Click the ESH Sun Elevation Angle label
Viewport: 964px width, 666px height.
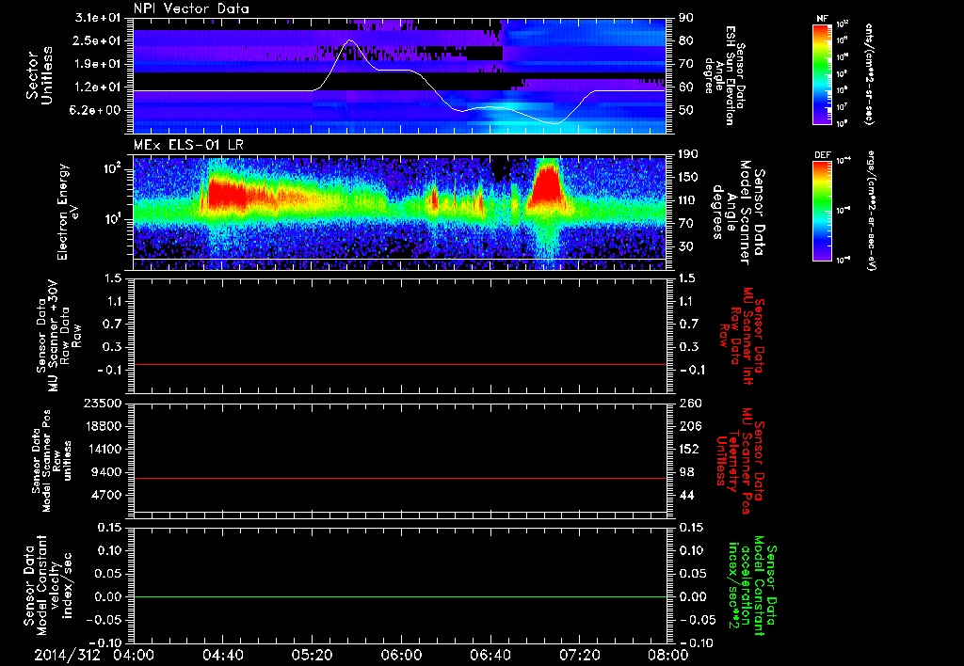click(724, 74)
